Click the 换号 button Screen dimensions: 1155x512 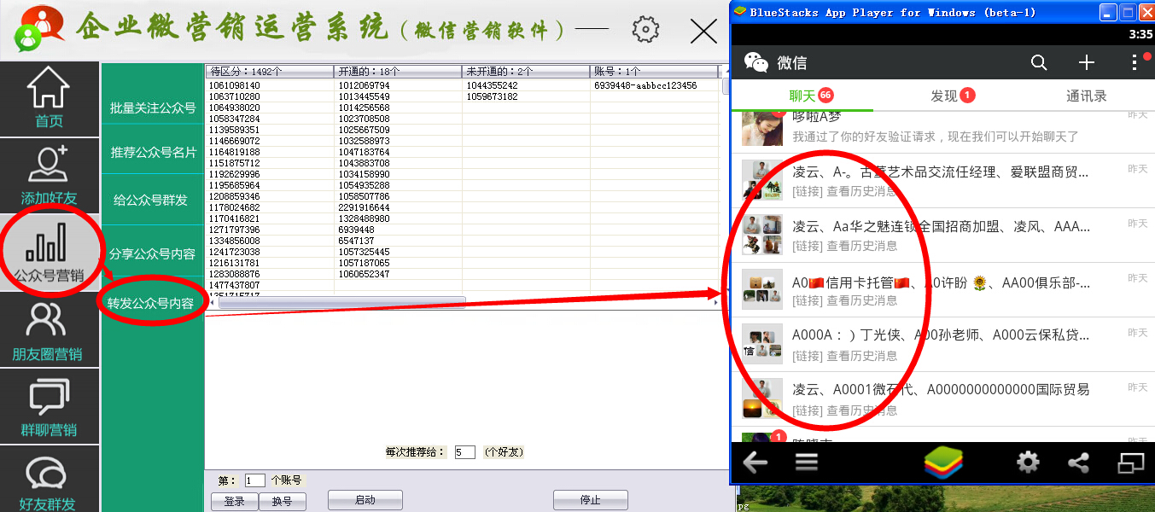pos(283,501)
